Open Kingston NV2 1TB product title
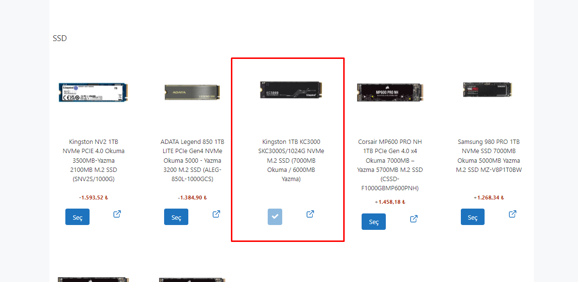578x282 pixels. click(x=93, y=160)
